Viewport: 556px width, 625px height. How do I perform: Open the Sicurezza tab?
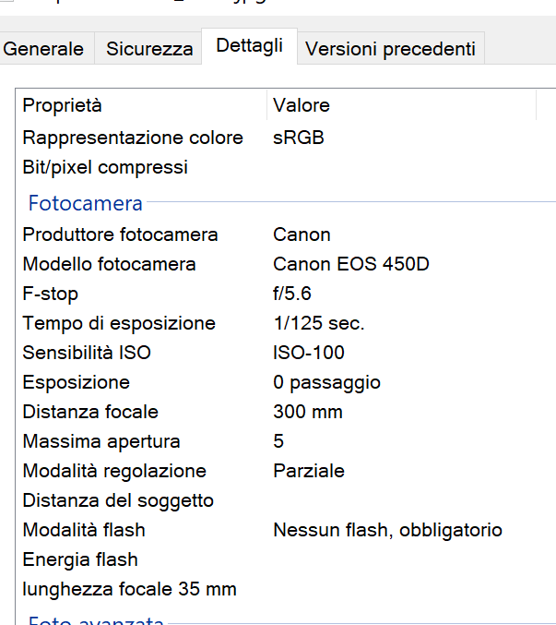[x=148, y=49]
